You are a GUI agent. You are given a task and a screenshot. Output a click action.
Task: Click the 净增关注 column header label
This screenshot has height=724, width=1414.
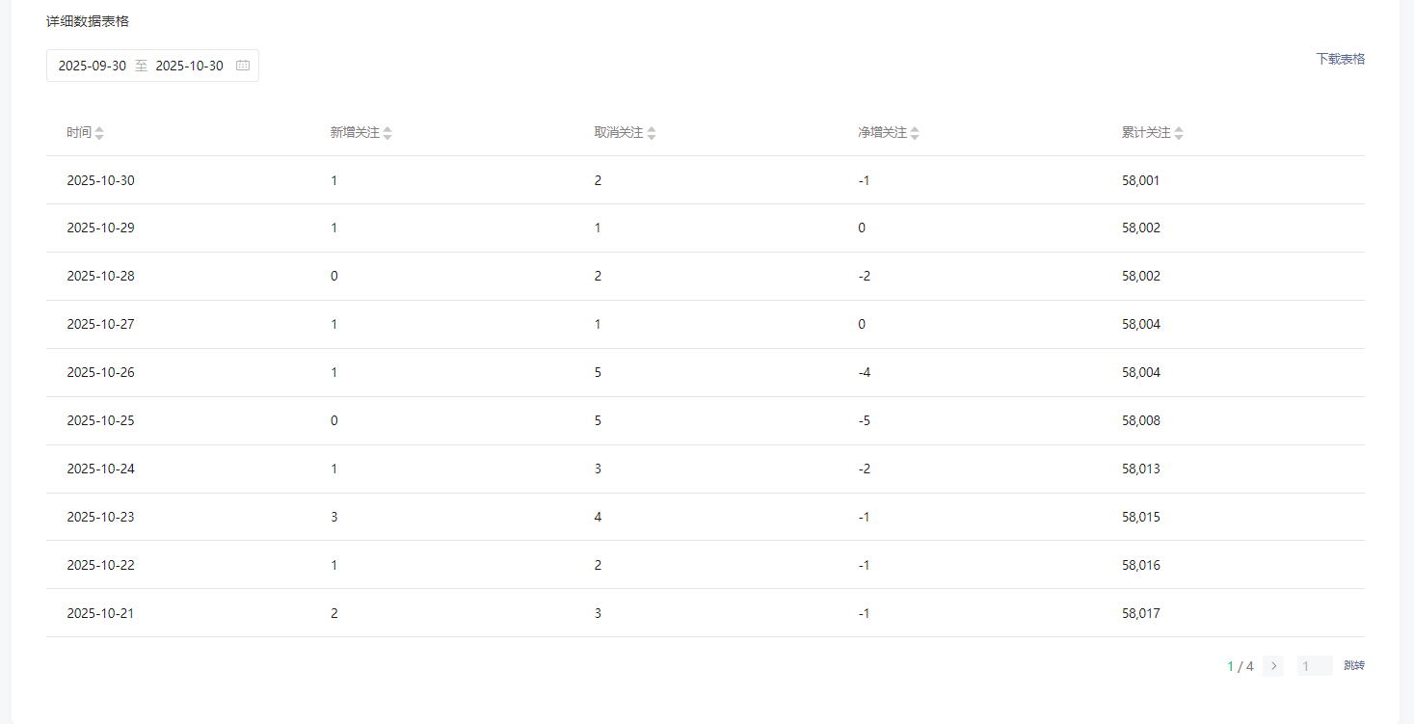tap(882, 133)
